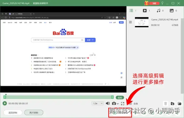Play the recorded video
184x118 pixels.
click(5, 103)
